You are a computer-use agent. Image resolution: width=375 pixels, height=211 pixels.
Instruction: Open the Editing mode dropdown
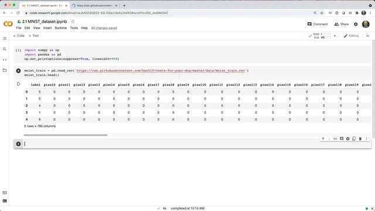tap(351, 36)
